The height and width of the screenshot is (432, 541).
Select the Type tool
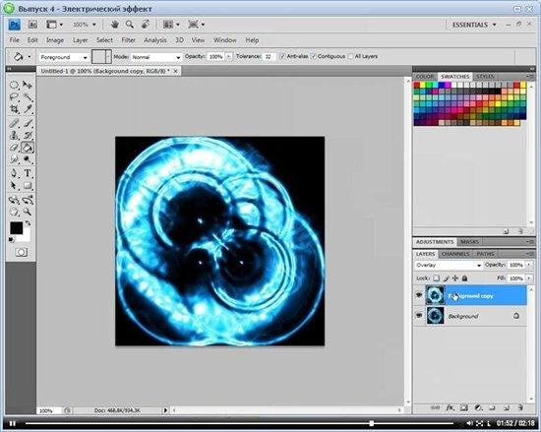[x=28, y=173]
